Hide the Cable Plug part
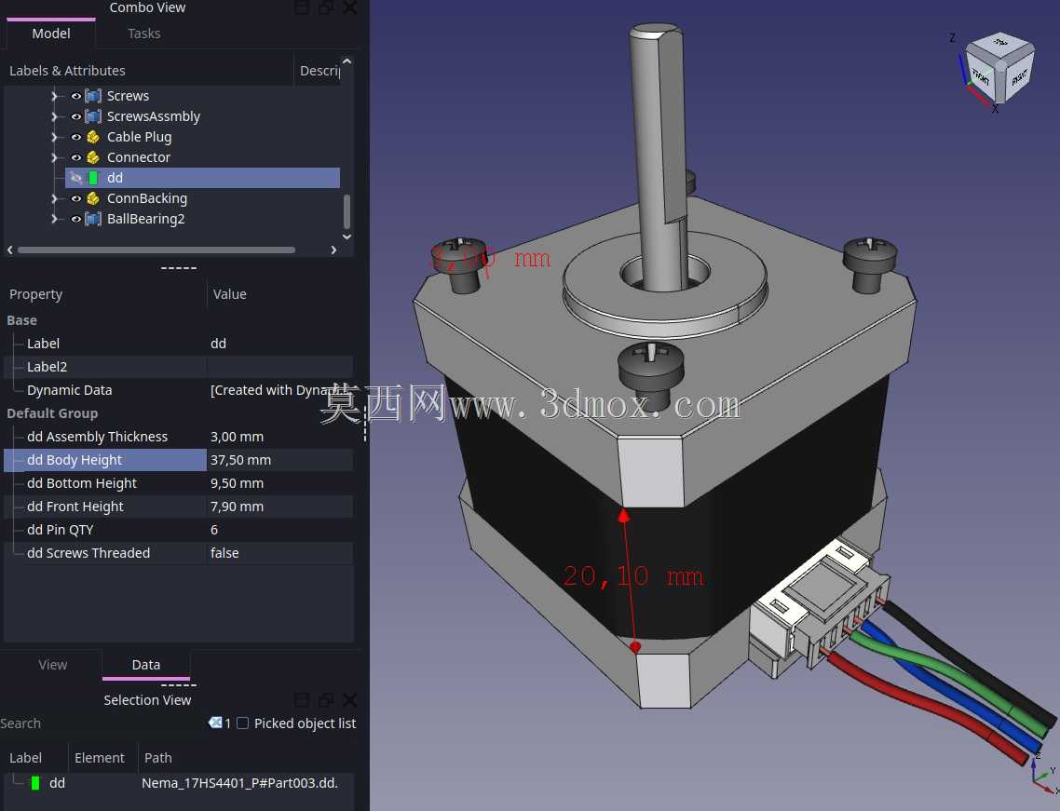Viewport: 1060px width, 811px height. coord(75,137)
